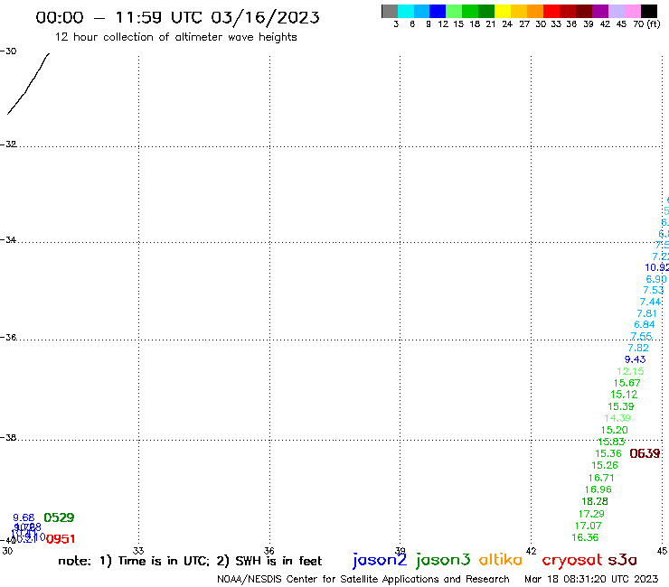Click the black swatch in the legend bar
Screen dimensions: 669x587
pos(649,11)
